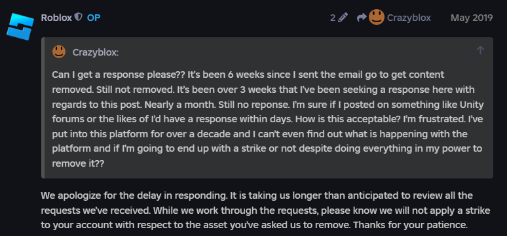Jump to quoted post with up arrow
The image size is (507, 236).
click(480, 50)
